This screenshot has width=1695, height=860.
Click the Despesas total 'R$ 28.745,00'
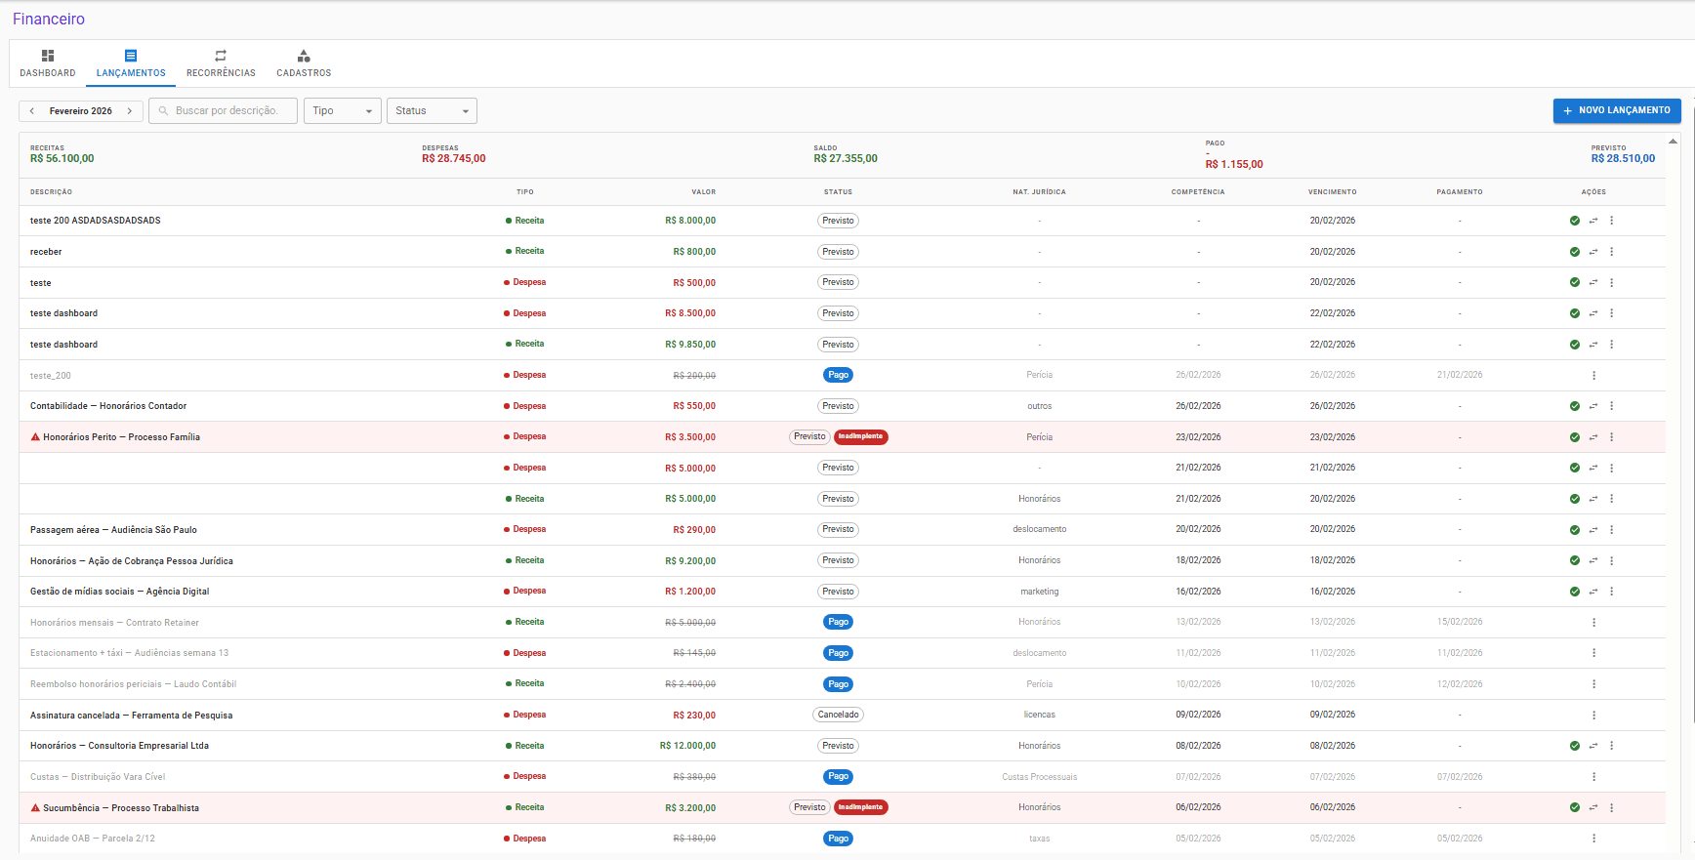click(x=454, y=159)
